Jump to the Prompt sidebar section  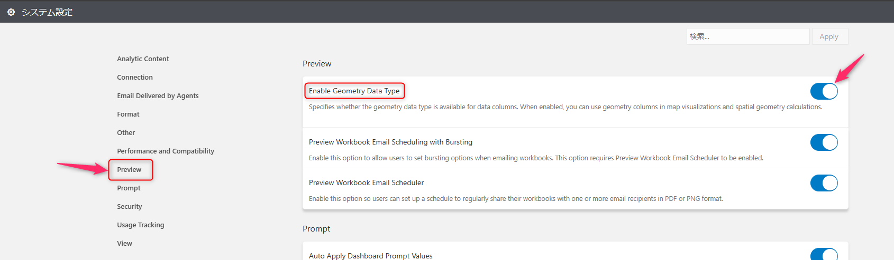(129, 188)
